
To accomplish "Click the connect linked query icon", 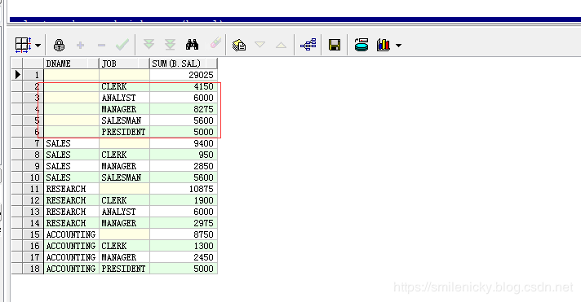I will click(308, 45).
